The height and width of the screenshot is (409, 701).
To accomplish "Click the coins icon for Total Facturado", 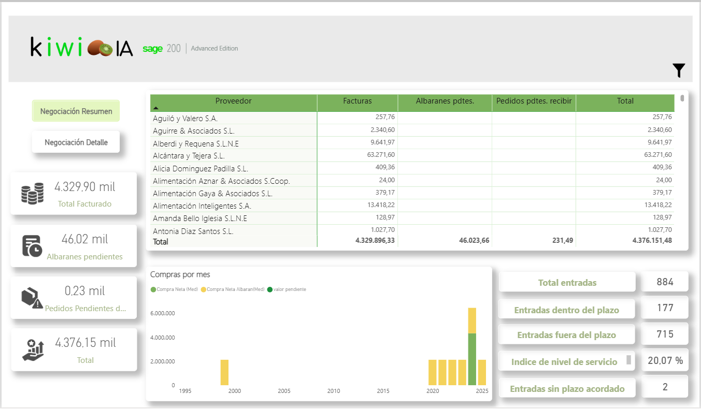I will click(x=32, y=194).
